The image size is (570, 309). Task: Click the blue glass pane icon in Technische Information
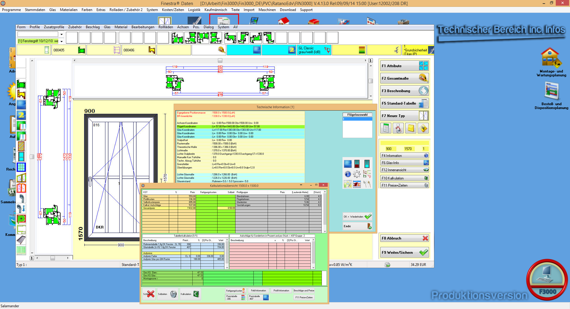coord(348,164)
